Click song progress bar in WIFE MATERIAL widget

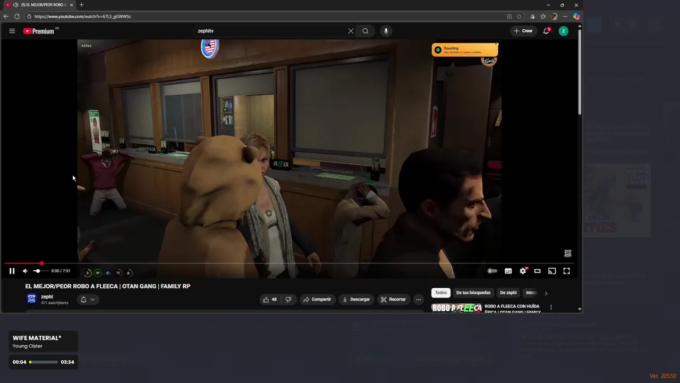pos(44,362)
